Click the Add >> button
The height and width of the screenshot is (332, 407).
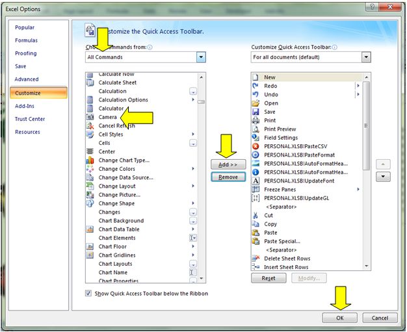coord(228,164)
